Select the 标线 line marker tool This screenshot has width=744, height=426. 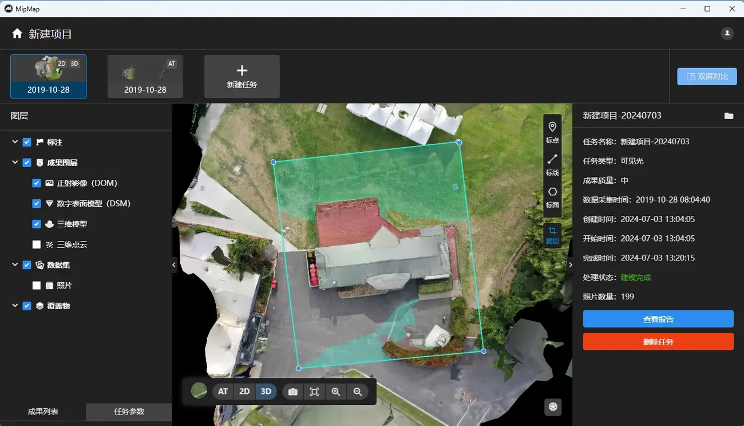pyautogui.click(x=552, y=164)
